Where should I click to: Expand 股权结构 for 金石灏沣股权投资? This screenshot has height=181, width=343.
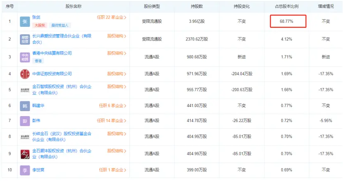[117, 151]
